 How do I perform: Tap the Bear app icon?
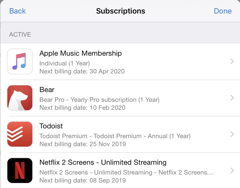pos(20,98)
